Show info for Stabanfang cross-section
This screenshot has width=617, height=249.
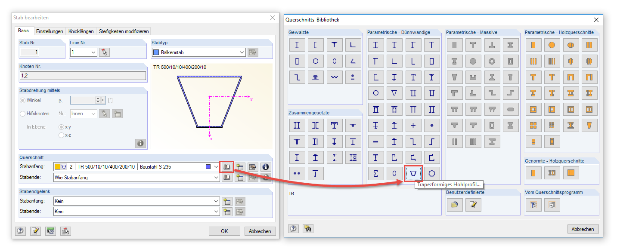tap(266, 167)
